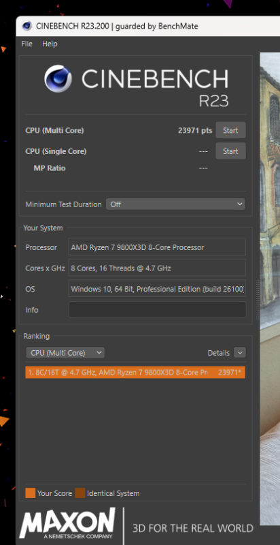Click the Info input field
The image size is (280, 545).
tap(157, 310)
